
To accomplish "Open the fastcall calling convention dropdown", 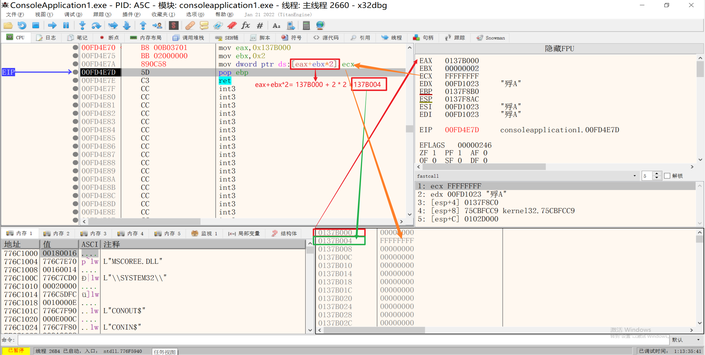I will point(634,176).
